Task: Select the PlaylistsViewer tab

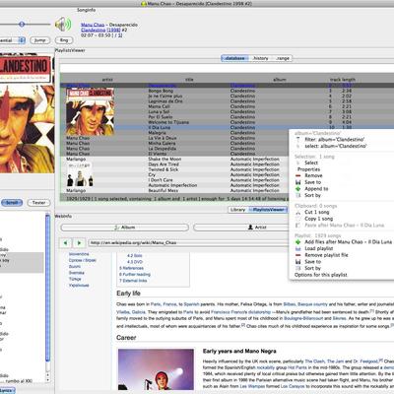Action: 268,210
